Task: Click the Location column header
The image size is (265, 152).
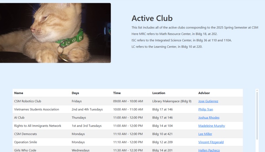Action: (x=158, y=93)
